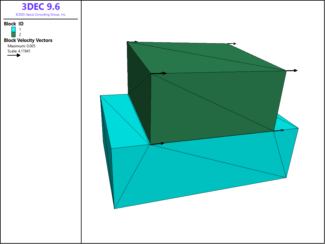Viewport: 325px width, 244px height.
Task: Click the Scale: 4.11941 legend value
Action: point(19,51)
